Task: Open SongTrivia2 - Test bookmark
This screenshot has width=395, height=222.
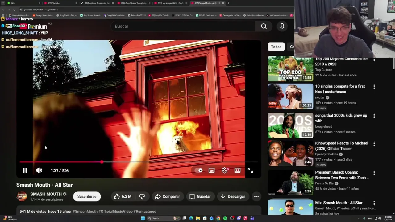Action: 66,15
